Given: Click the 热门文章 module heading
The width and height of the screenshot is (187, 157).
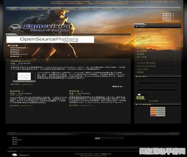Looking at the screenshot, I should point(13,46).
